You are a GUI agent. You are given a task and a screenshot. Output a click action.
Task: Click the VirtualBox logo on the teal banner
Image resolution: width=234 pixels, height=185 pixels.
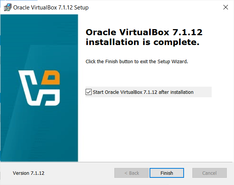40,88
